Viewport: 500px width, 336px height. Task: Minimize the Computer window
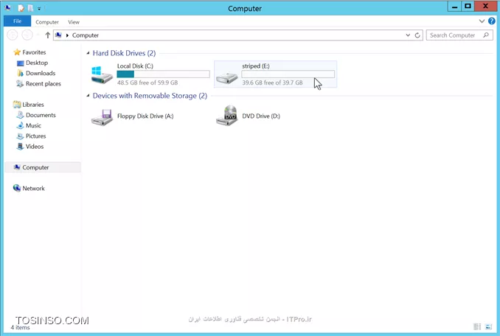coord(454,7)
